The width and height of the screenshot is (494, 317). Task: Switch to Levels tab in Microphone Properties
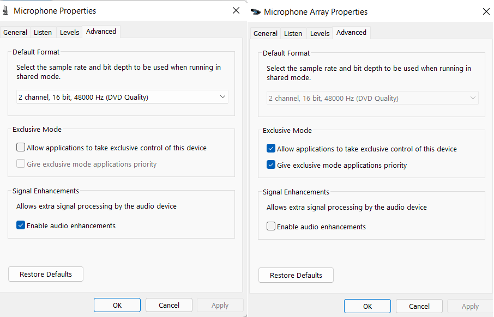point(69,33)
